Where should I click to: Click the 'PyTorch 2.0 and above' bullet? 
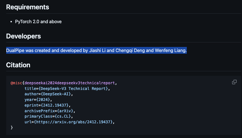(38, 21)
